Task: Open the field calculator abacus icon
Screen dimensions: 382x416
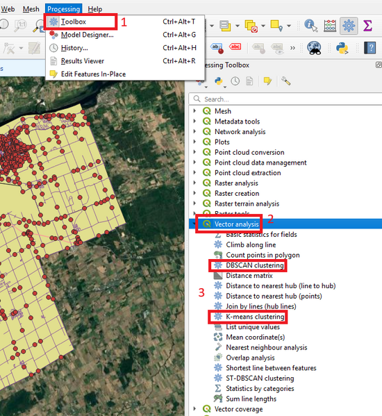Action: coord(330,26)
